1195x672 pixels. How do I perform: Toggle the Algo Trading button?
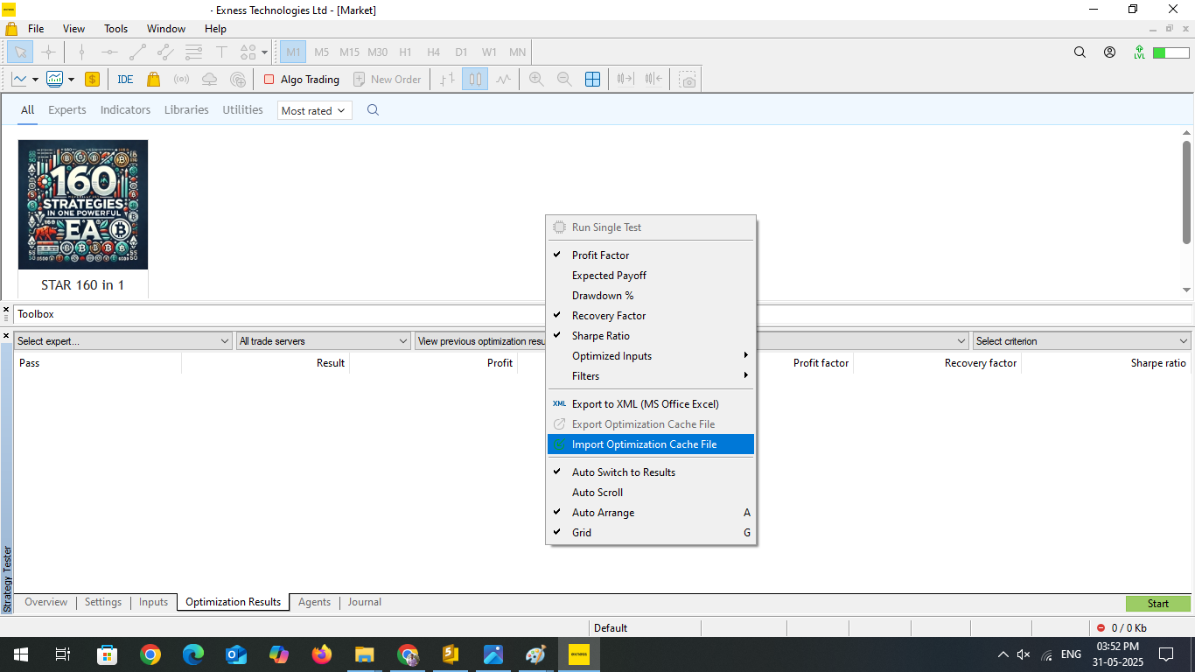coord(302,79)
